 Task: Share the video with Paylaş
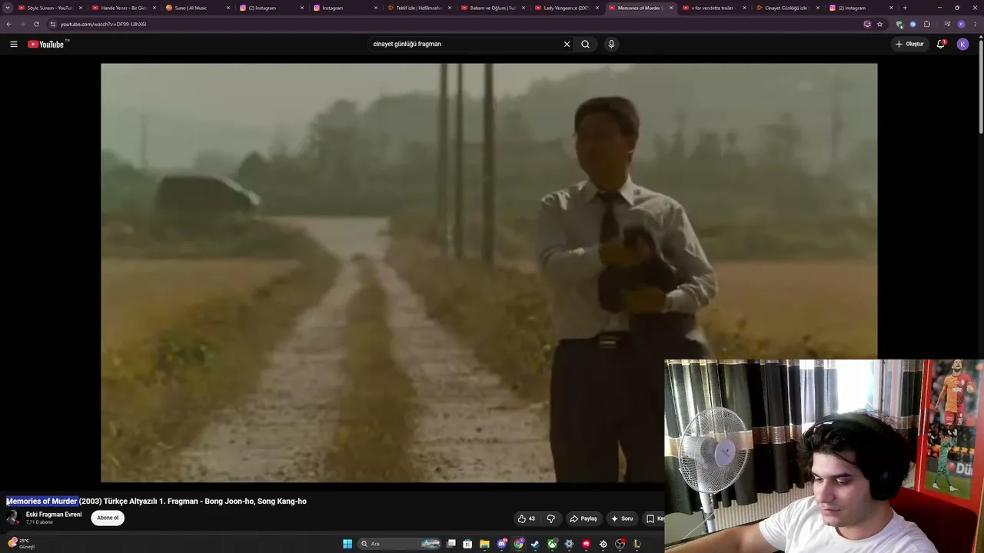583,518
